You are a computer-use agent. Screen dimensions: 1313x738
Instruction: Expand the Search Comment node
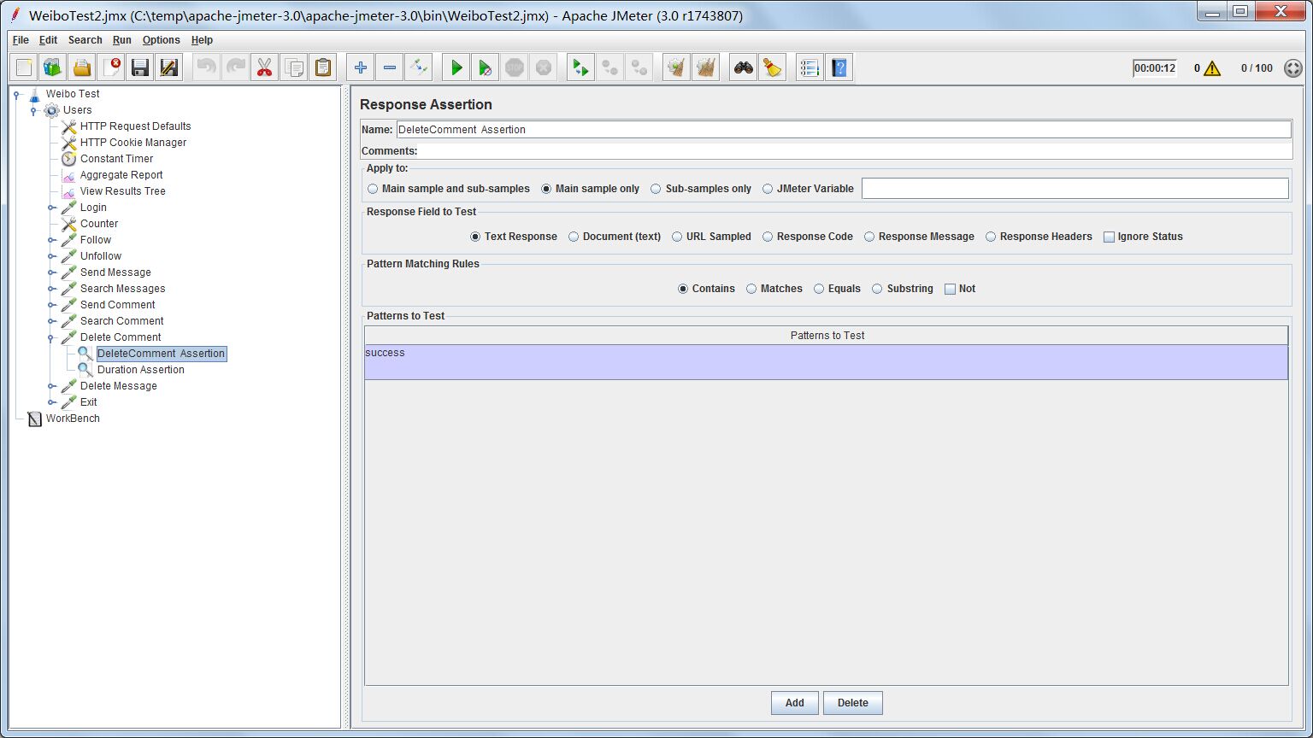[x=51, y=321]
